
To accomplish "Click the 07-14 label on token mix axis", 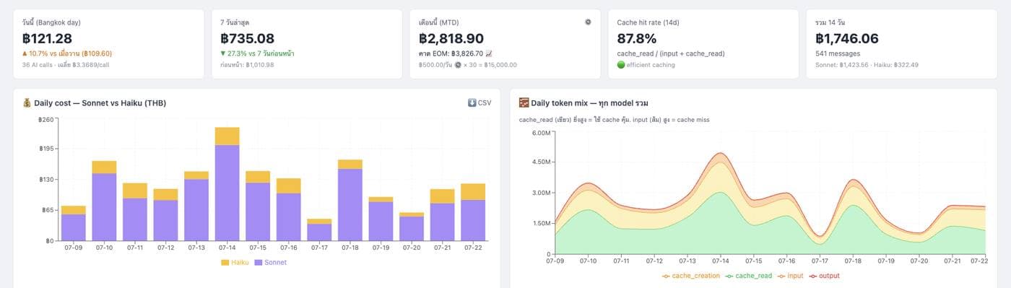I will [720, 261].
